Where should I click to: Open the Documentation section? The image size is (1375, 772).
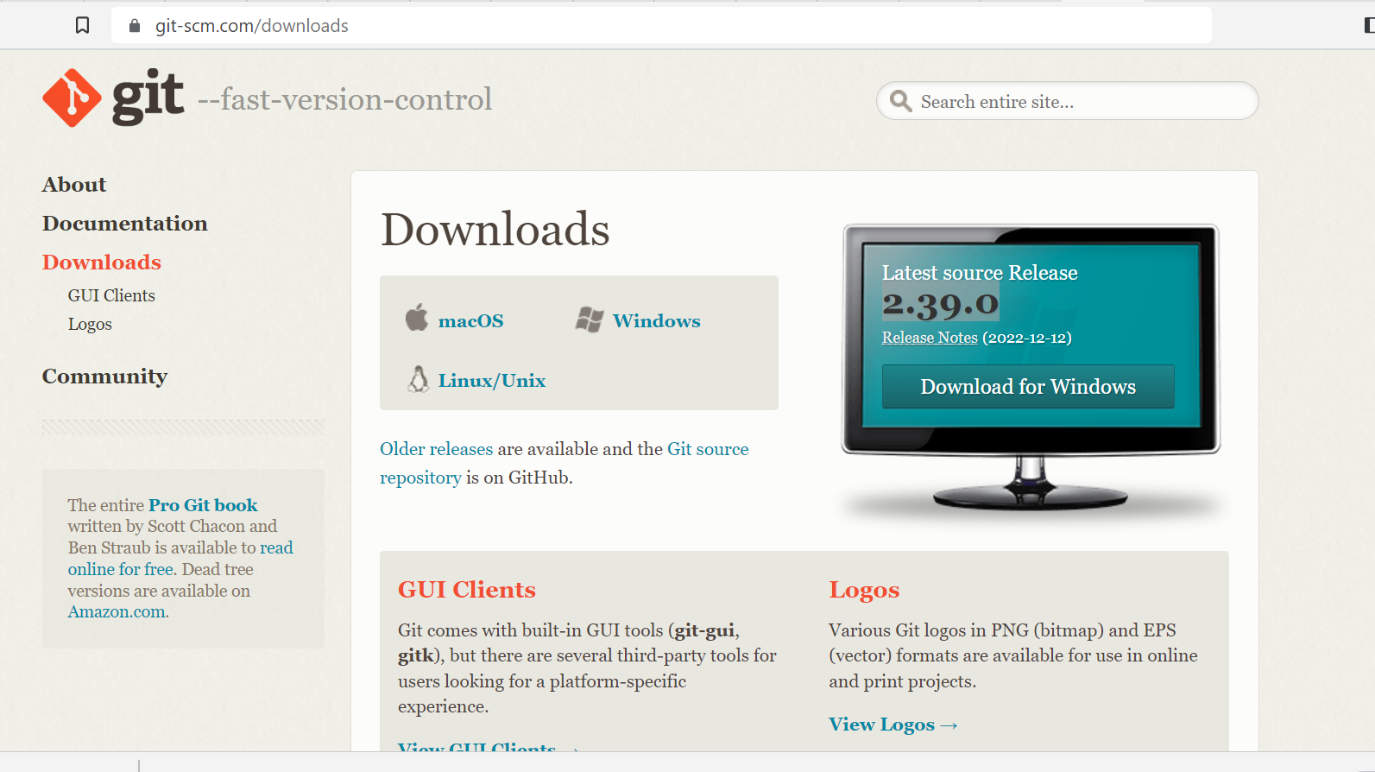tap(125, 224)
